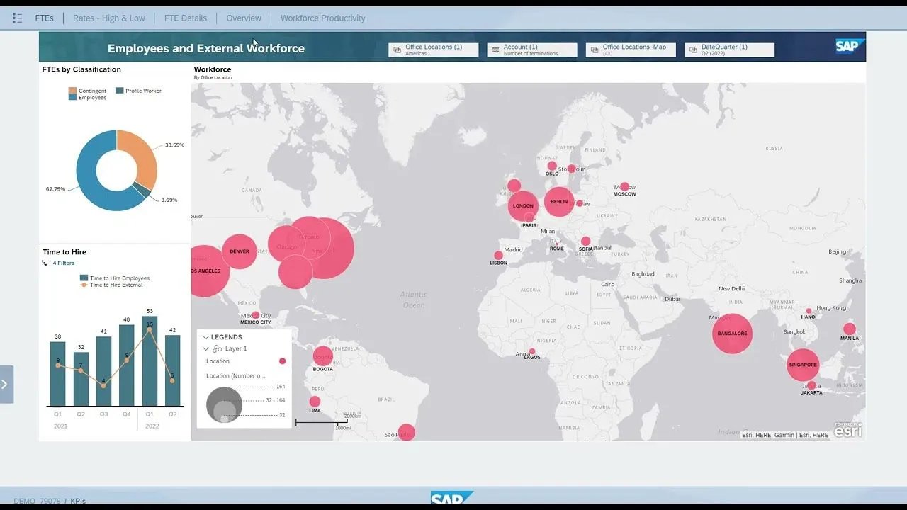Switch to the FTE Details tab
Image resolution: width=907 pixels, height=510 pixels.
coord(186,18)
